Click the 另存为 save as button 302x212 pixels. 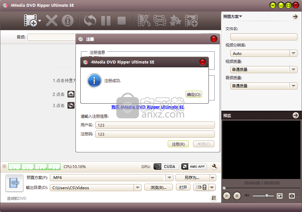pyautogui.click(x=192, y=178)
